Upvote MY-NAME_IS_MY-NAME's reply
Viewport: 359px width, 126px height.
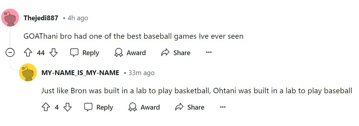click(x=46, y=107)
